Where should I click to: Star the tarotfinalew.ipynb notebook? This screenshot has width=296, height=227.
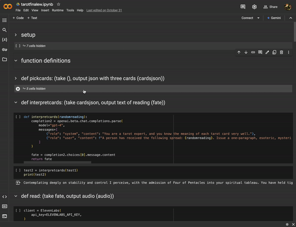(59, 4)
